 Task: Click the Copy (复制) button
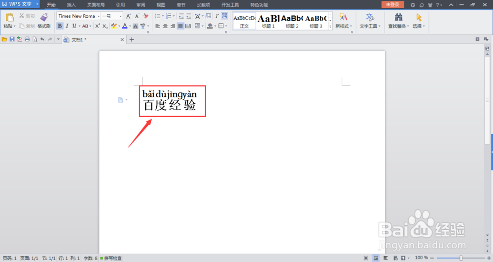pyautogui.click(x=27, y=26)
